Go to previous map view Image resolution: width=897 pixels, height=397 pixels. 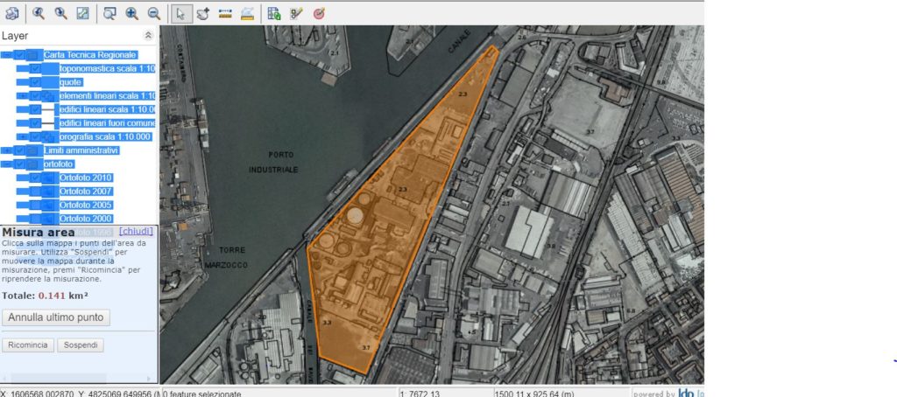[x=39, y=13]
